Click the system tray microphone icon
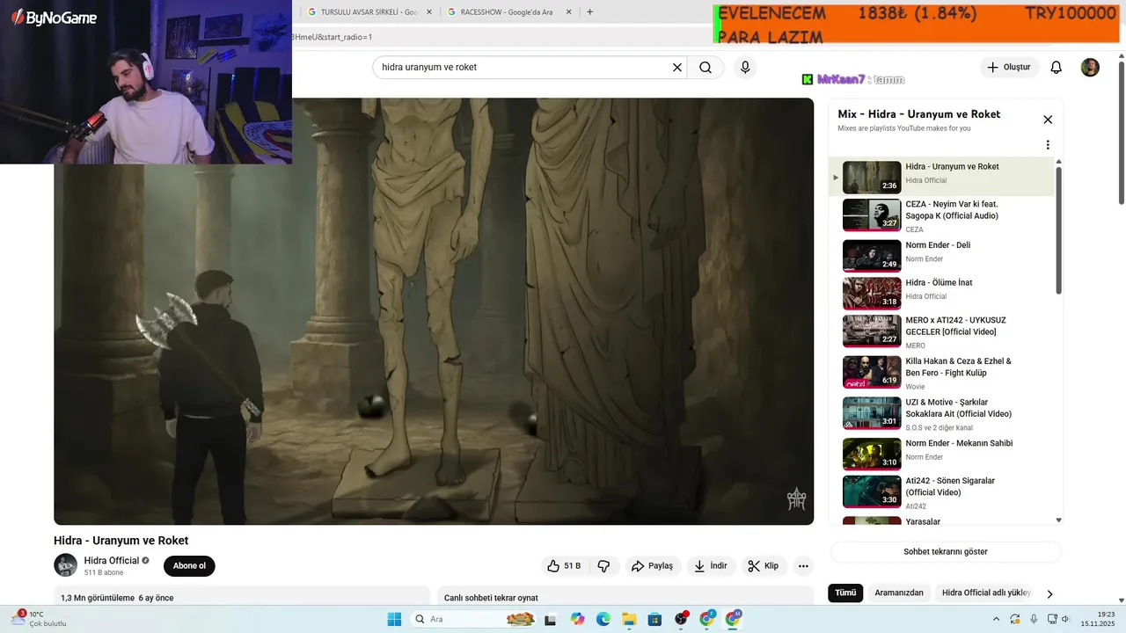 pyautogui.click(x=1034, y=619)
